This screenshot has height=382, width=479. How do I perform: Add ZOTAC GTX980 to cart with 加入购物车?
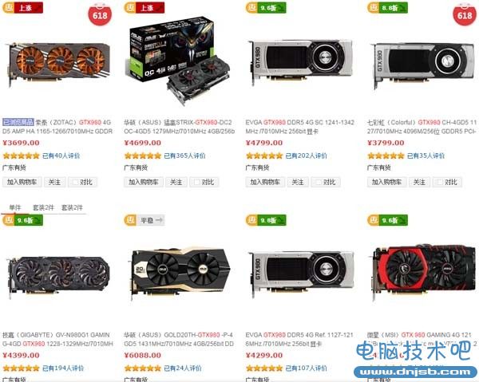pos(22,182)
